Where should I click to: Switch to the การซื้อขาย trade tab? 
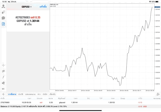(x=12, y=94)
